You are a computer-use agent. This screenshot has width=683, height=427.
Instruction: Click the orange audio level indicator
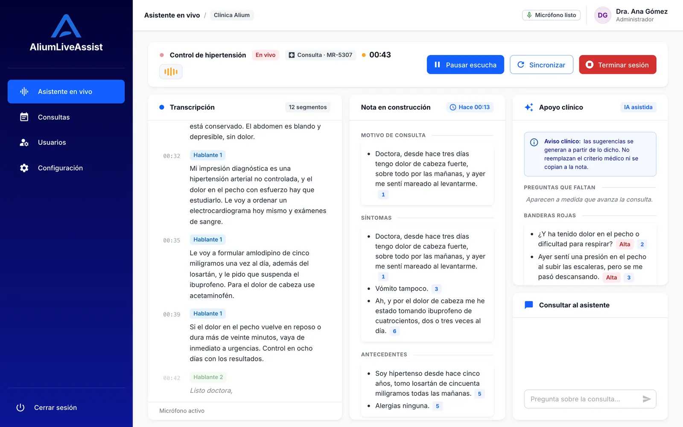171,72
